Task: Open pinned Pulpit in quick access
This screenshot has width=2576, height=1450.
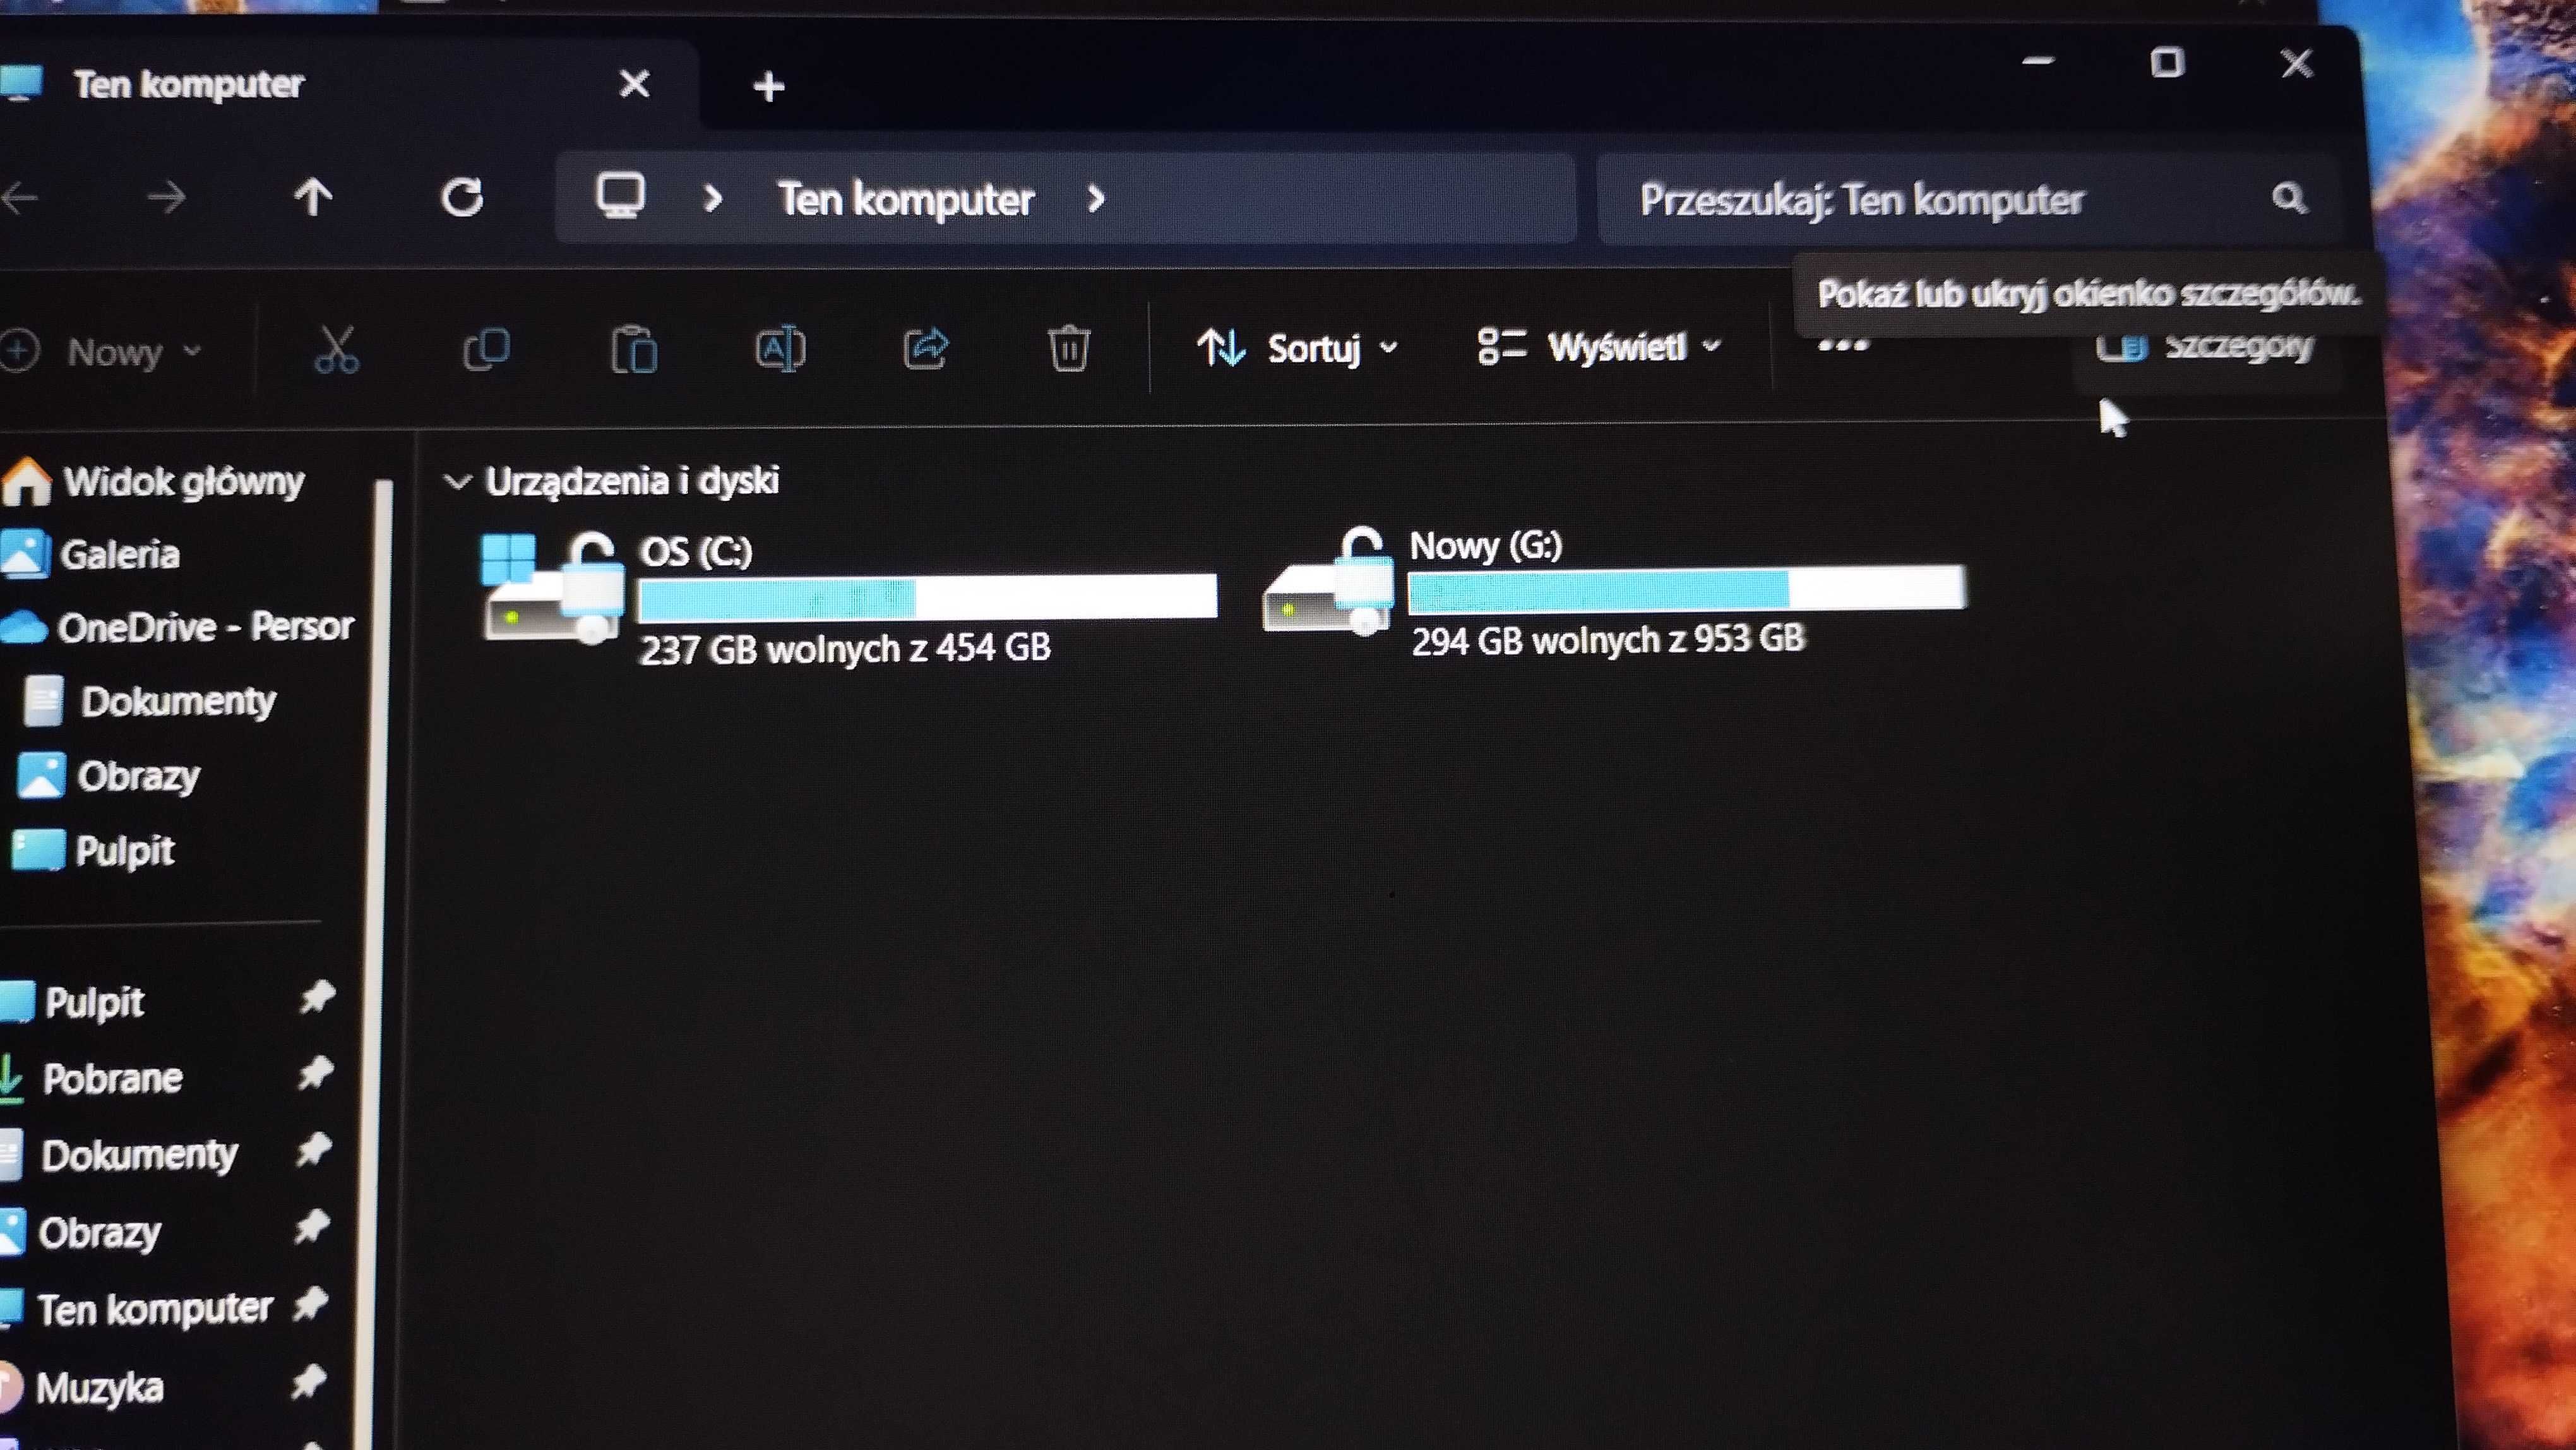Action: coord(73,1002)
